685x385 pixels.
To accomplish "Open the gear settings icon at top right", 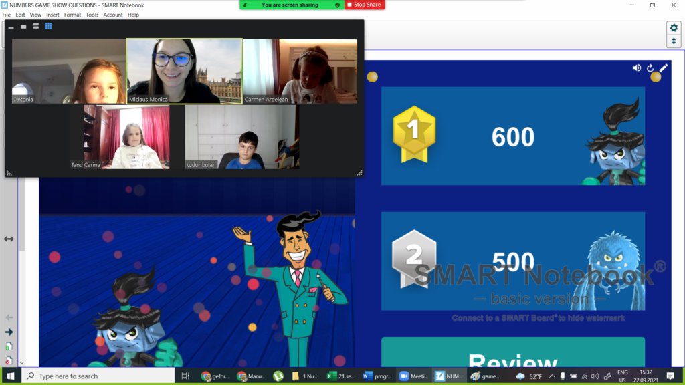I will 674,28.
